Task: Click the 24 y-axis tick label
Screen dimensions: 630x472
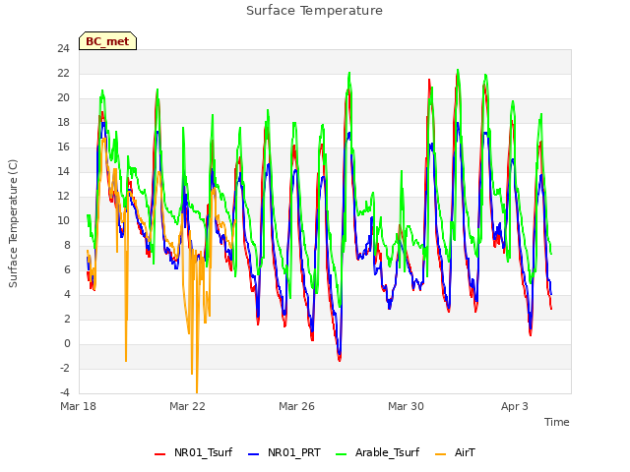Action: (x=63, y=49)
